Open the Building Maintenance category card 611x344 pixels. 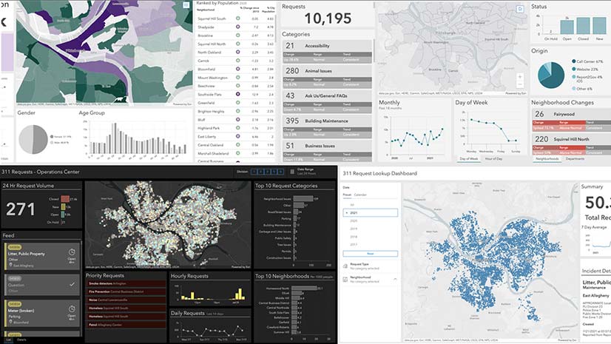coord(327,126)
